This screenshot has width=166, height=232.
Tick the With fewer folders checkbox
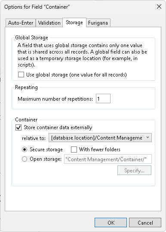[x=74, y=149]
